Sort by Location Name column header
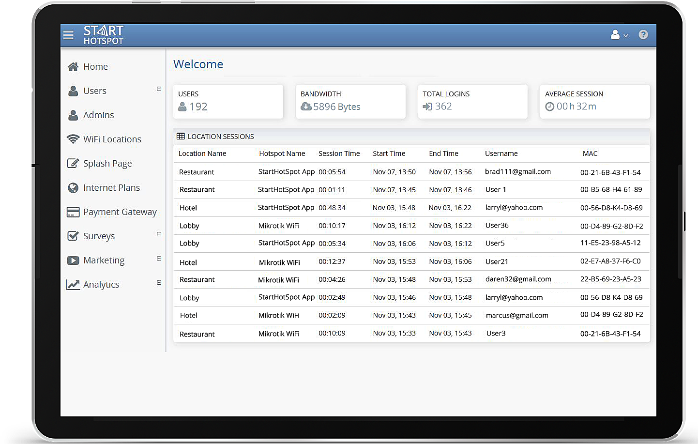This screenshot has height=444, width=698. click(202, 153)
